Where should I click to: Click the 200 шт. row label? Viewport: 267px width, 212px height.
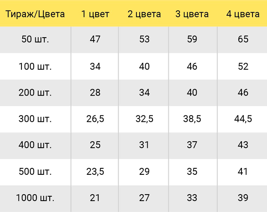tap(35, 93)
